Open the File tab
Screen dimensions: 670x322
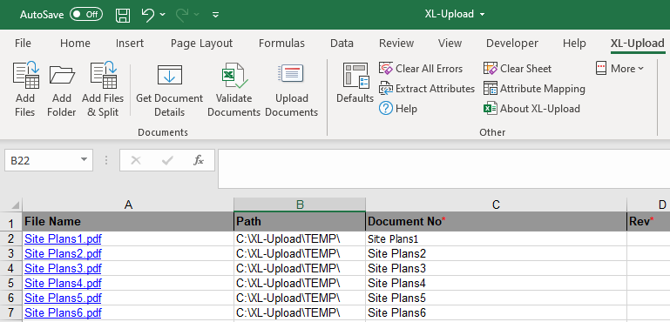(23, 44)
